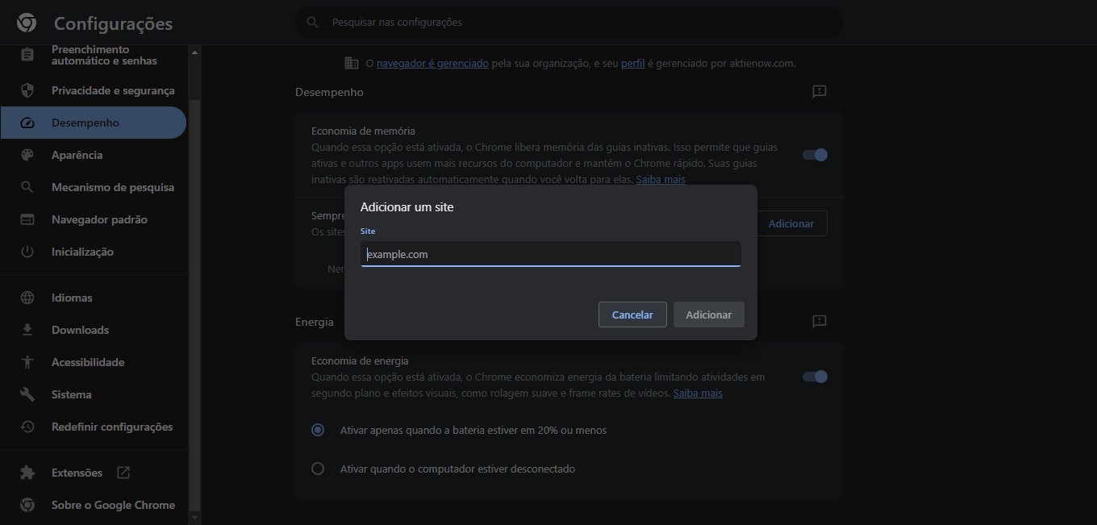Click feedback icon beside Energia heading
1097x525 pixels.
click(x=820, y=322)
